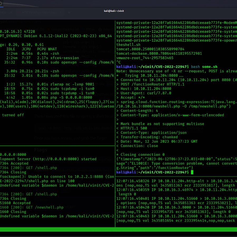The width and height of the screenshot is (237, 237).
Task: Click the 'lopment Server (http://0.0.0.0:8000) started' line
Action: point(48,159)
